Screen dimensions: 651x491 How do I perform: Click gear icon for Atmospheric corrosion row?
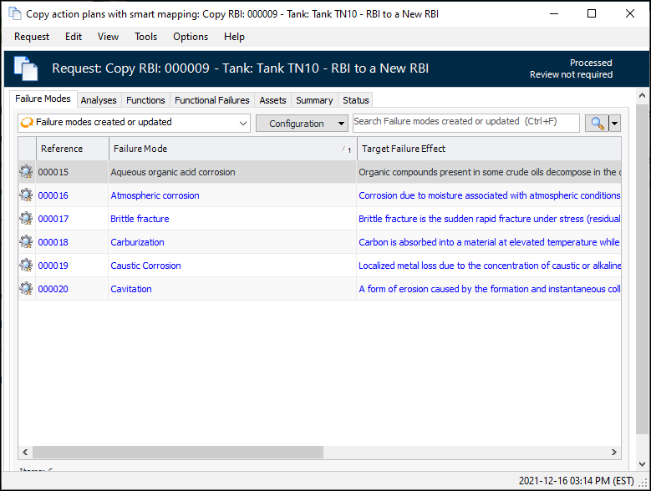[26, 195]
